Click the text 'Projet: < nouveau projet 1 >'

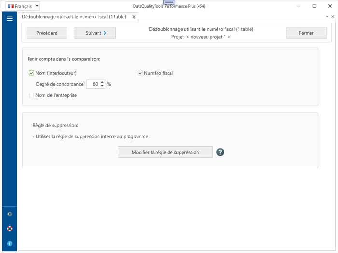pos(201,37)
